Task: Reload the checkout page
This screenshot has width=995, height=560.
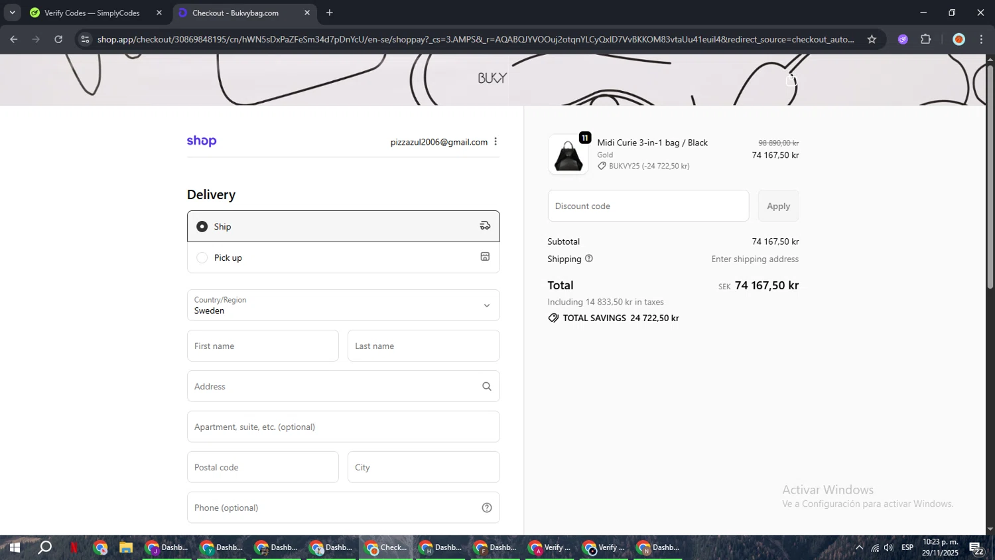Action: [58, 39]
